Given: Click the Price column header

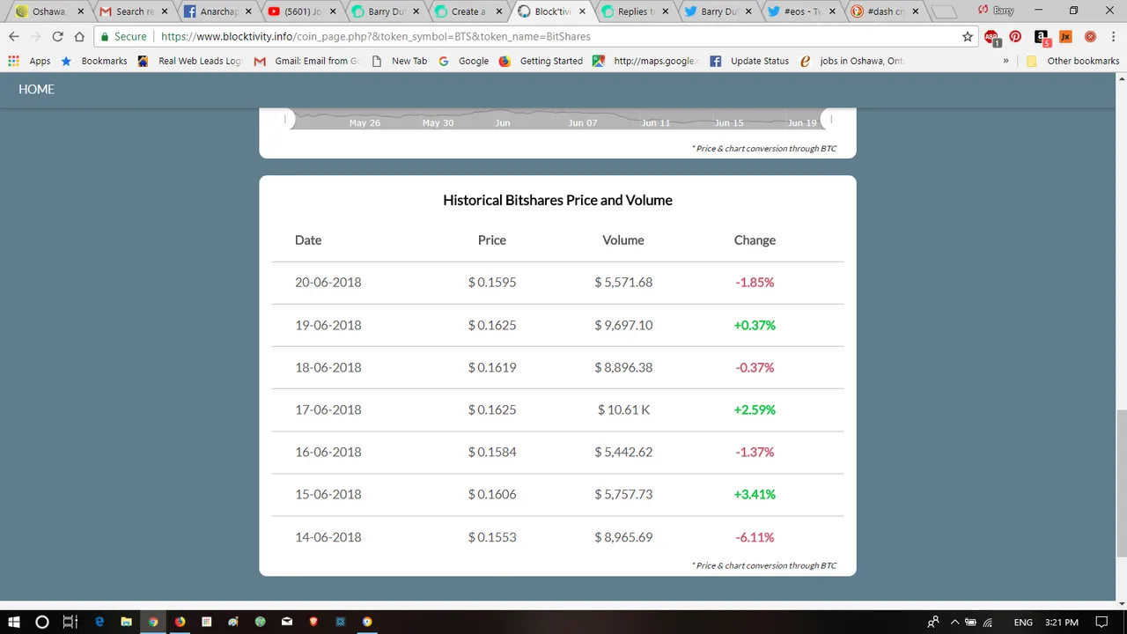Looking at the screenshot, I should pos(492,240).
